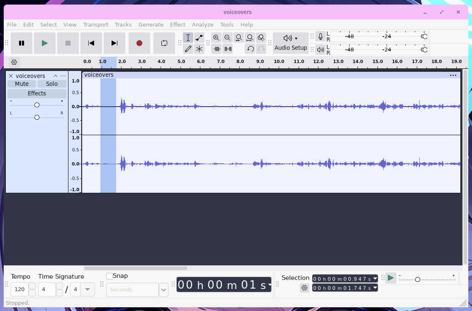472x311 pixels.
Task: Select the Draw pencil tool
Action: 188,49
